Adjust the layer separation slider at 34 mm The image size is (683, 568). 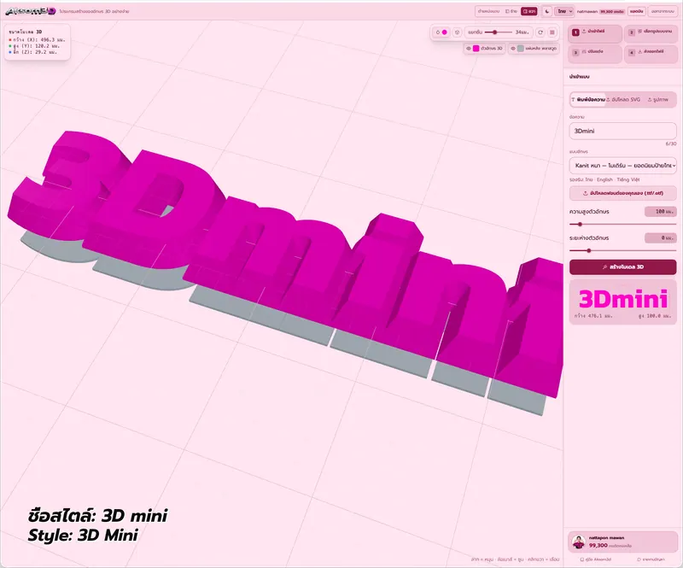pos(499,32)
